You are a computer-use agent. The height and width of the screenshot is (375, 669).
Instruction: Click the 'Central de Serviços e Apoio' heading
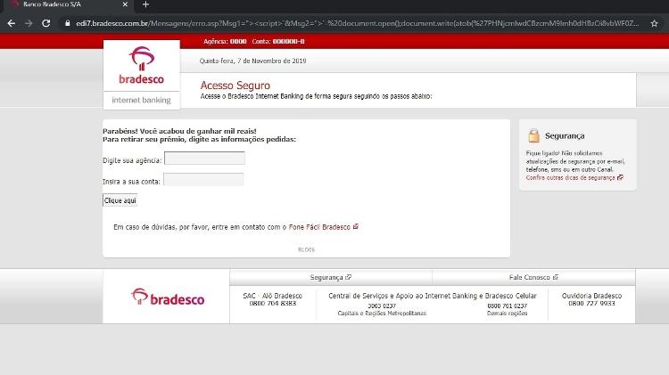(x=433, y=296)
